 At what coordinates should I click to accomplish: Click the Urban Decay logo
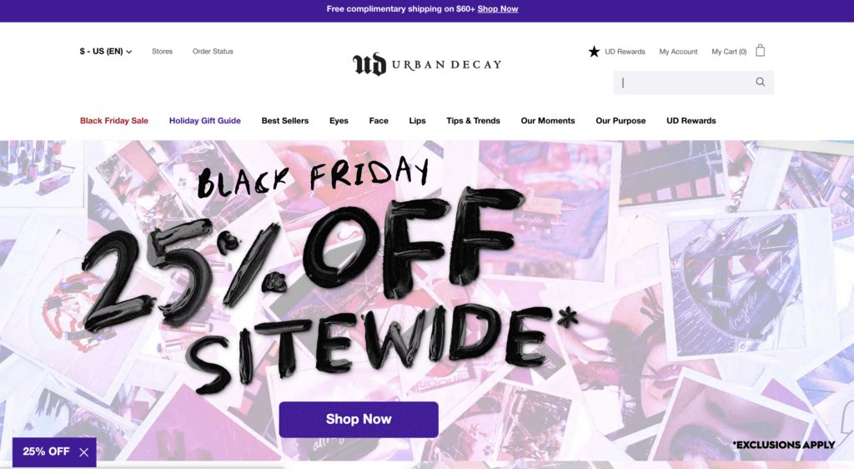pyautogui.click(x=427, y=64)
